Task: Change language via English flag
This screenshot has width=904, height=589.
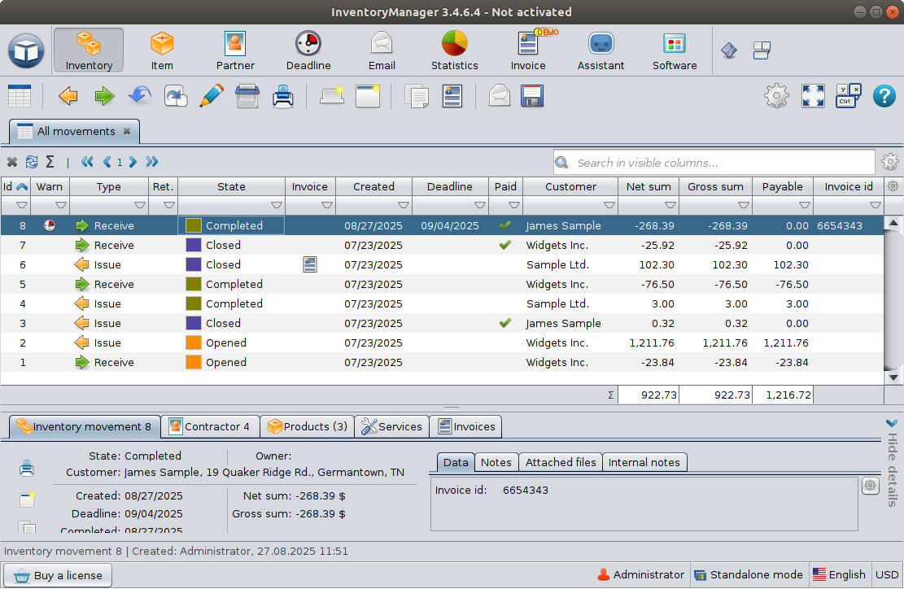Action: 839,574
